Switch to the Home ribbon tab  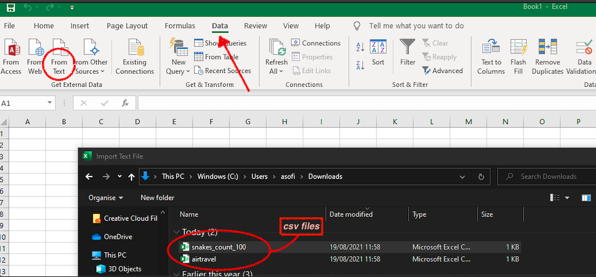pyautogui.click(x=44, y=26)
